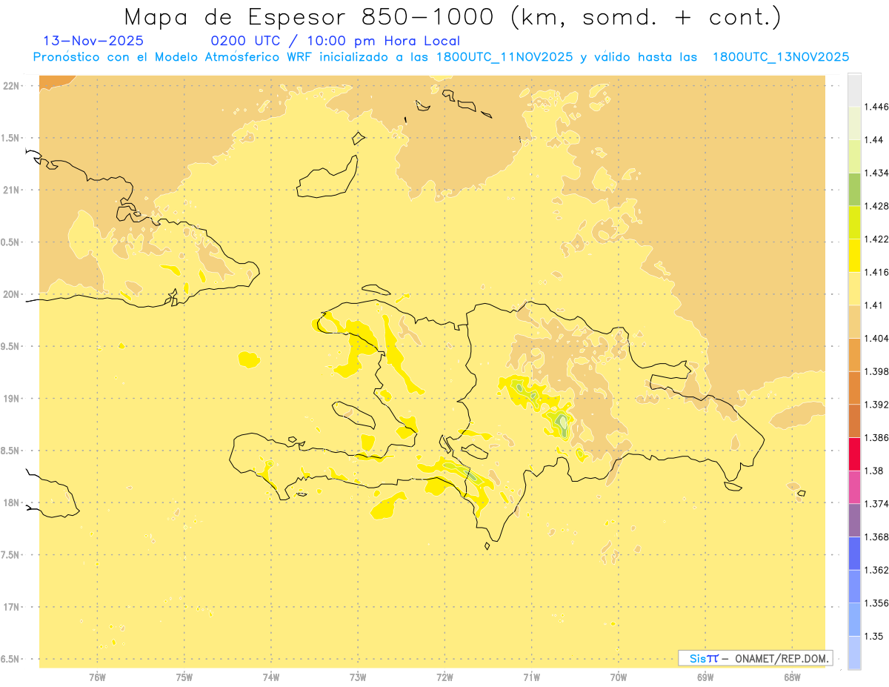Click the 21N latitude label

pos(11,190)
